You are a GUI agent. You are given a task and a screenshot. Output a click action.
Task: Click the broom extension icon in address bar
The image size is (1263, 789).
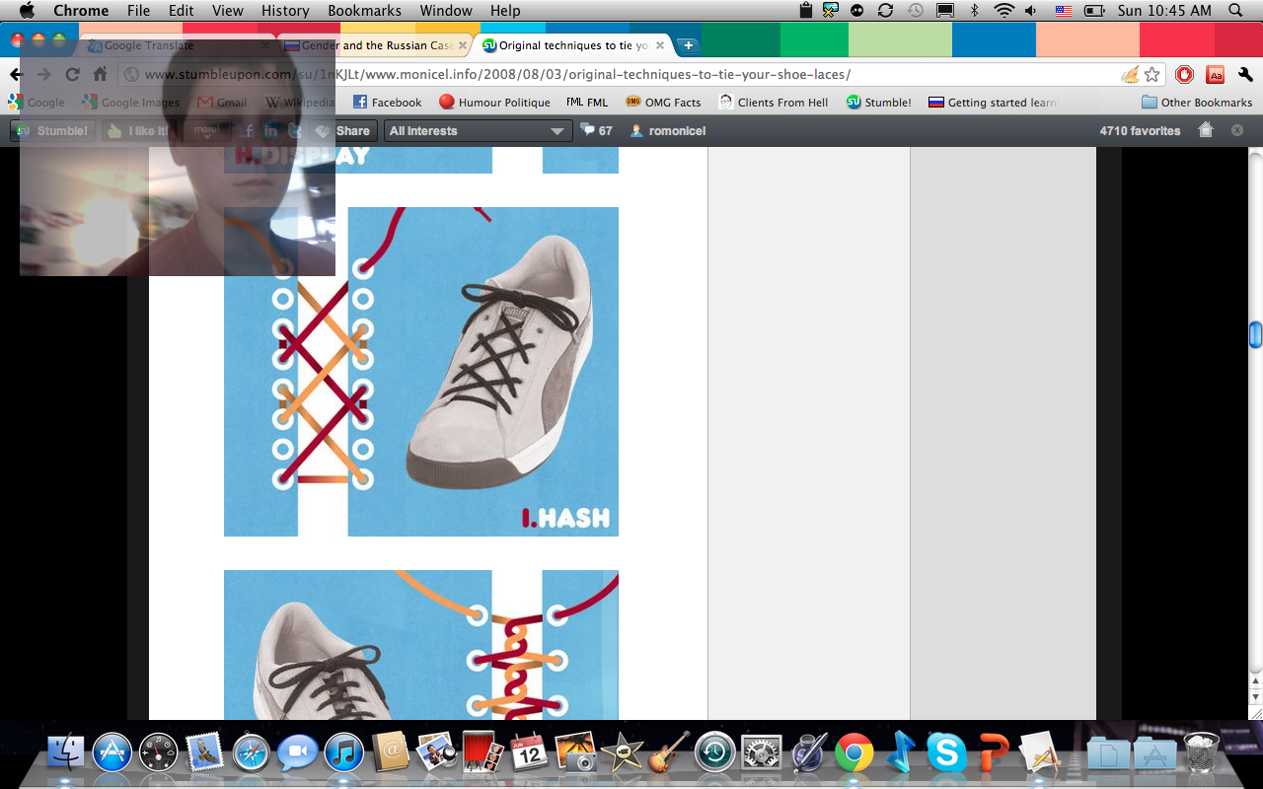(1130, 74)
